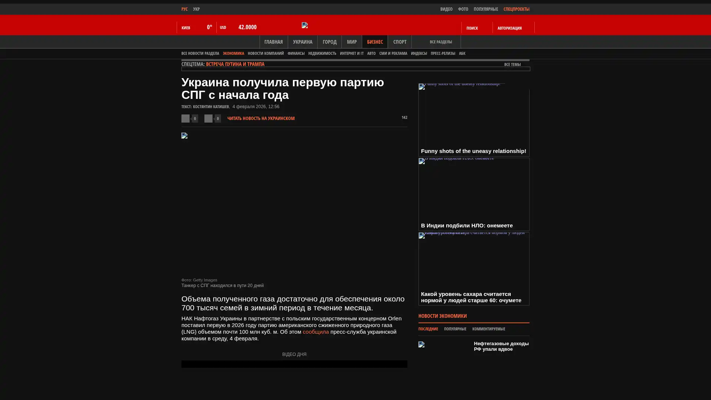
Task: Select the РУС language option
Action: coord(184,9)
